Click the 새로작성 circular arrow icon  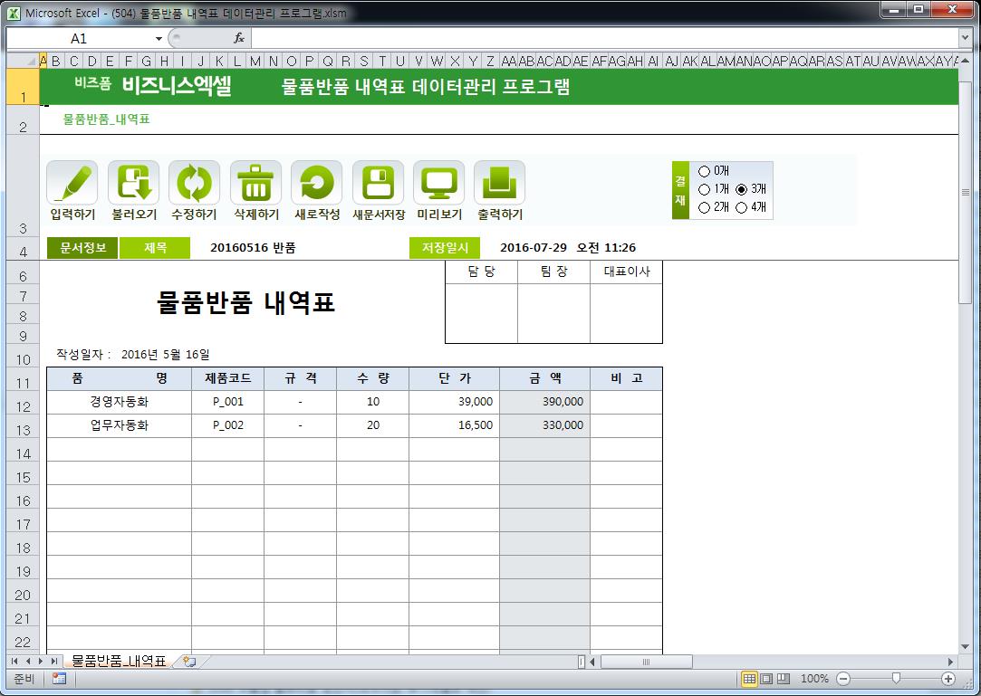316,183
